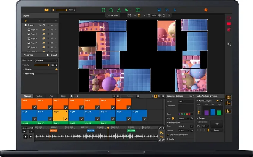Open the audio spectrum bars panel icon
This screenshot has width=253, height=157.
coord(229,111)
